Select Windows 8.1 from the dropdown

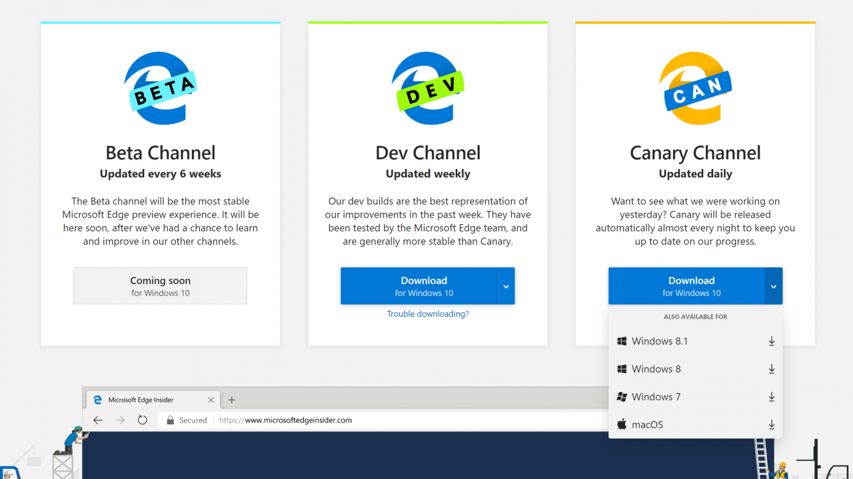tap(696, 341)
